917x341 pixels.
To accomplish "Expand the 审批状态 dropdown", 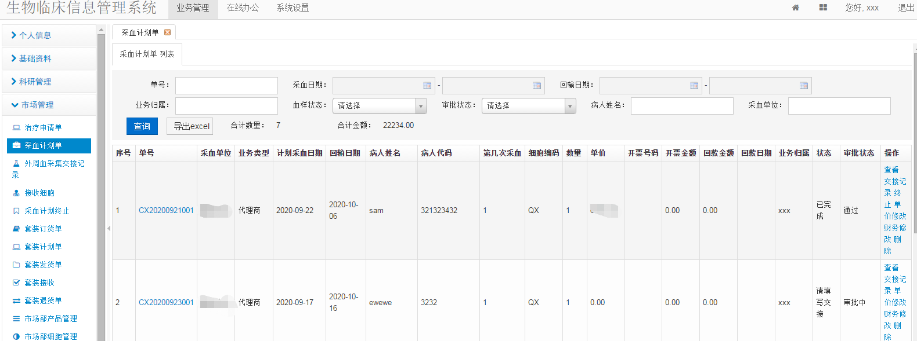I will pos(570,106).
